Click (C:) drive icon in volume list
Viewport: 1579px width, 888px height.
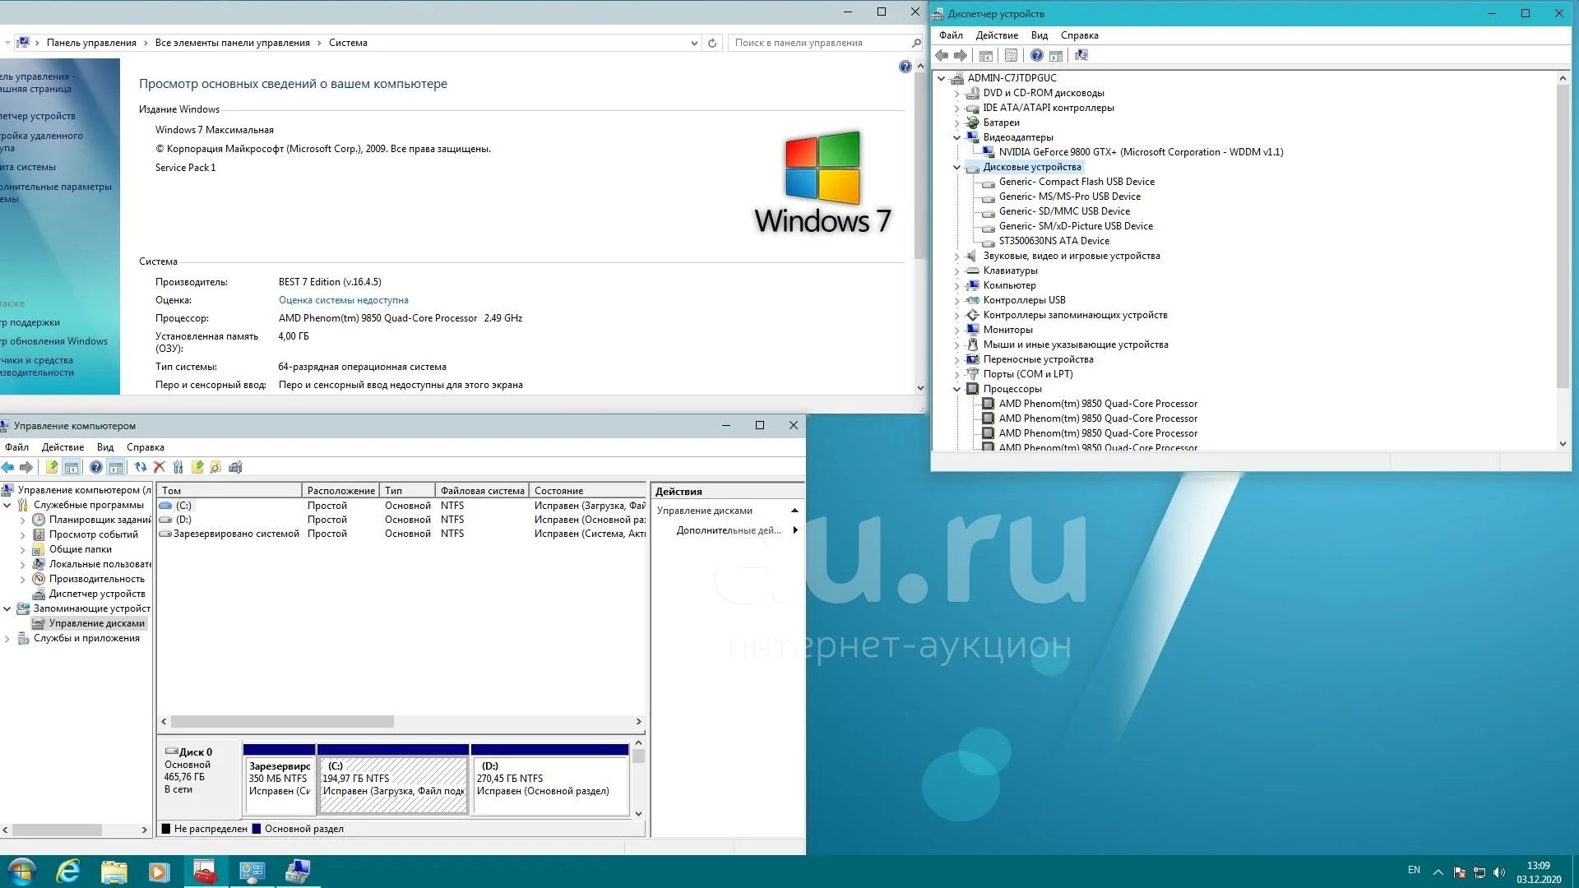(166, 506)
